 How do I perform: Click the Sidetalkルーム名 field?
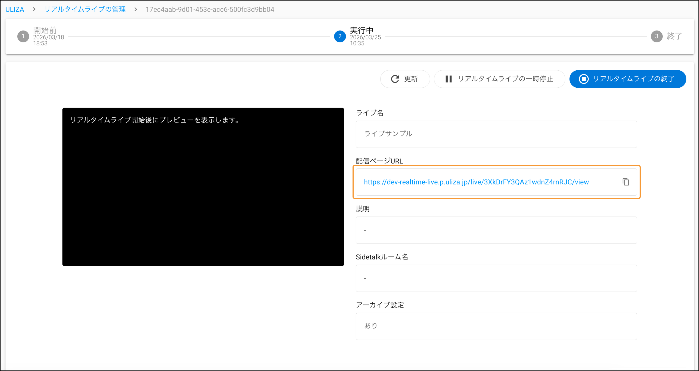click(x=496, y=278)
